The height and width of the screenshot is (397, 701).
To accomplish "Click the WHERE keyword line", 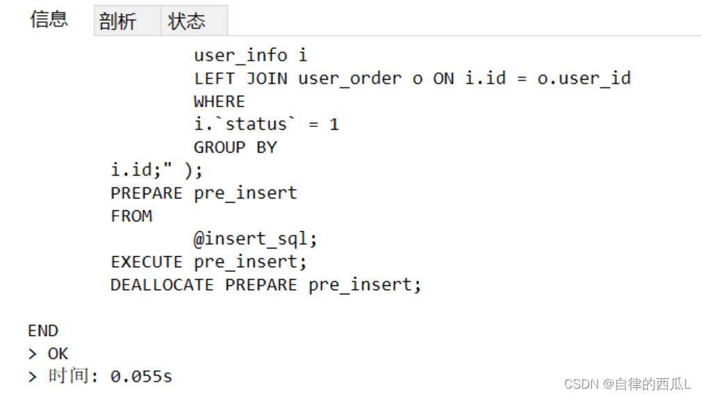I will click(219, 101).
